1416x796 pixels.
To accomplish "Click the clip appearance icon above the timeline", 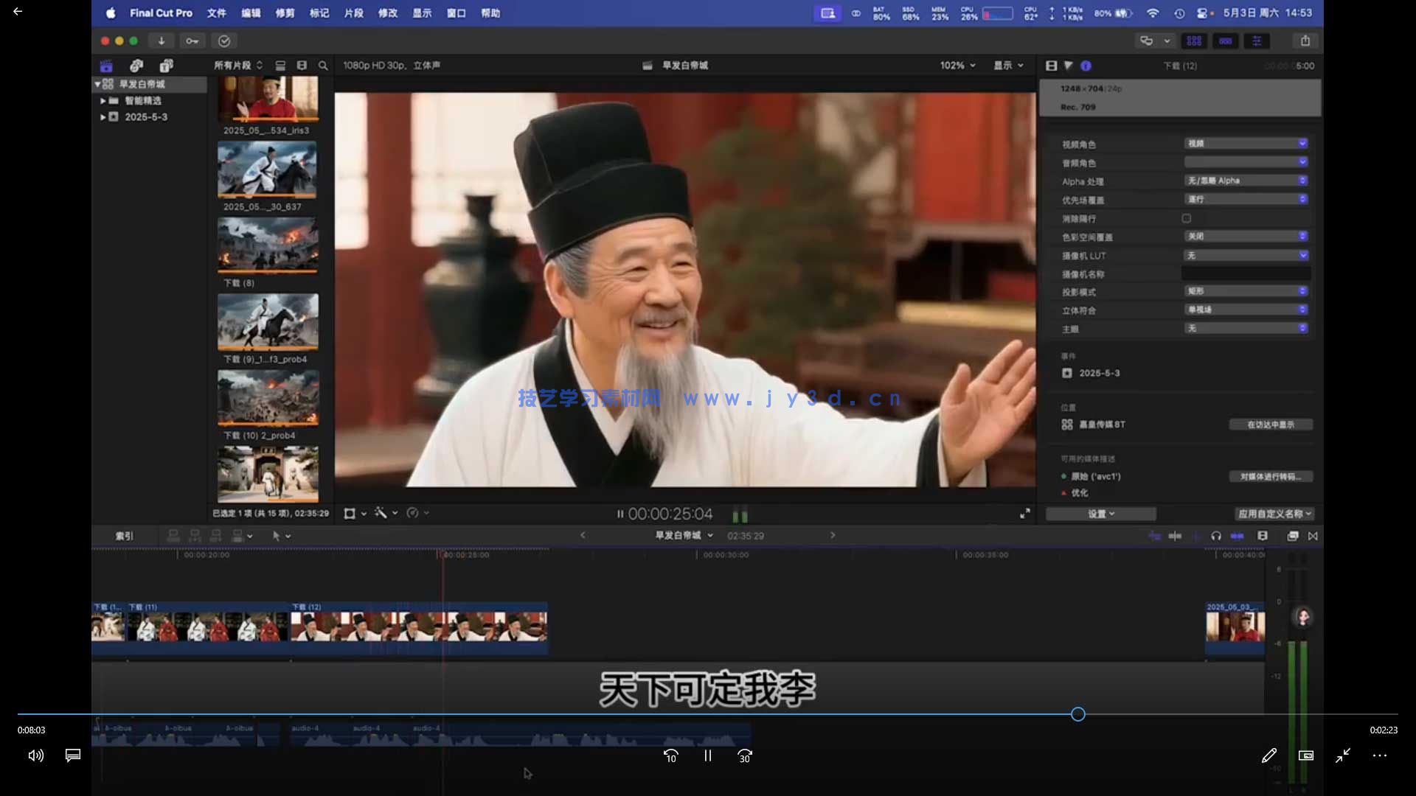I will tap(1263, 536).
